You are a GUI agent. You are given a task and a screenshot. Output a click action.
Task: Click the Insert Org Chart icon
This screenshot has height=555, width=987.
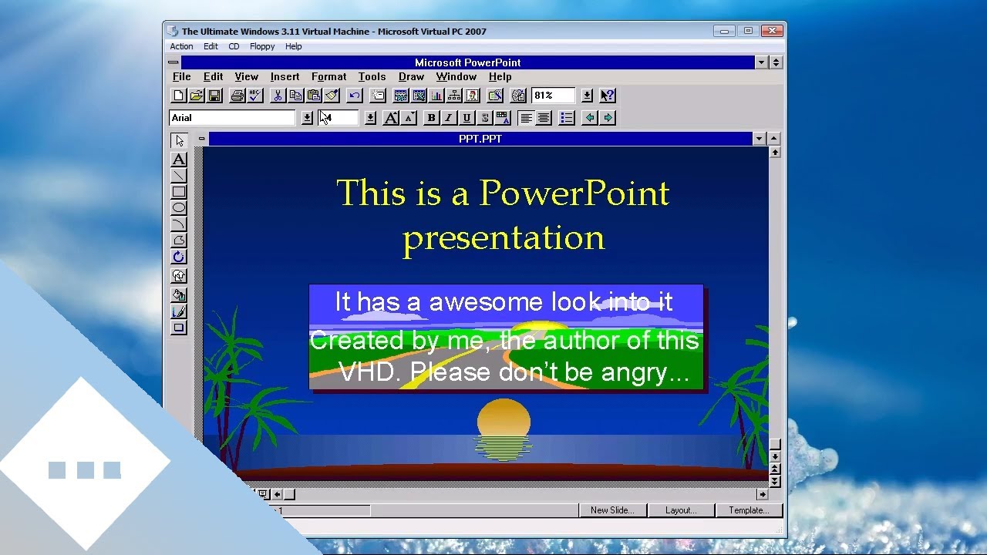tap(454, 96)
